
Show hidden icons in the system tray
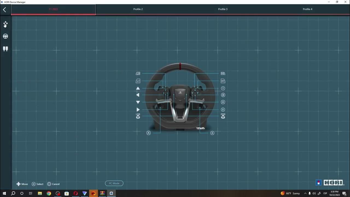(305, 193)
